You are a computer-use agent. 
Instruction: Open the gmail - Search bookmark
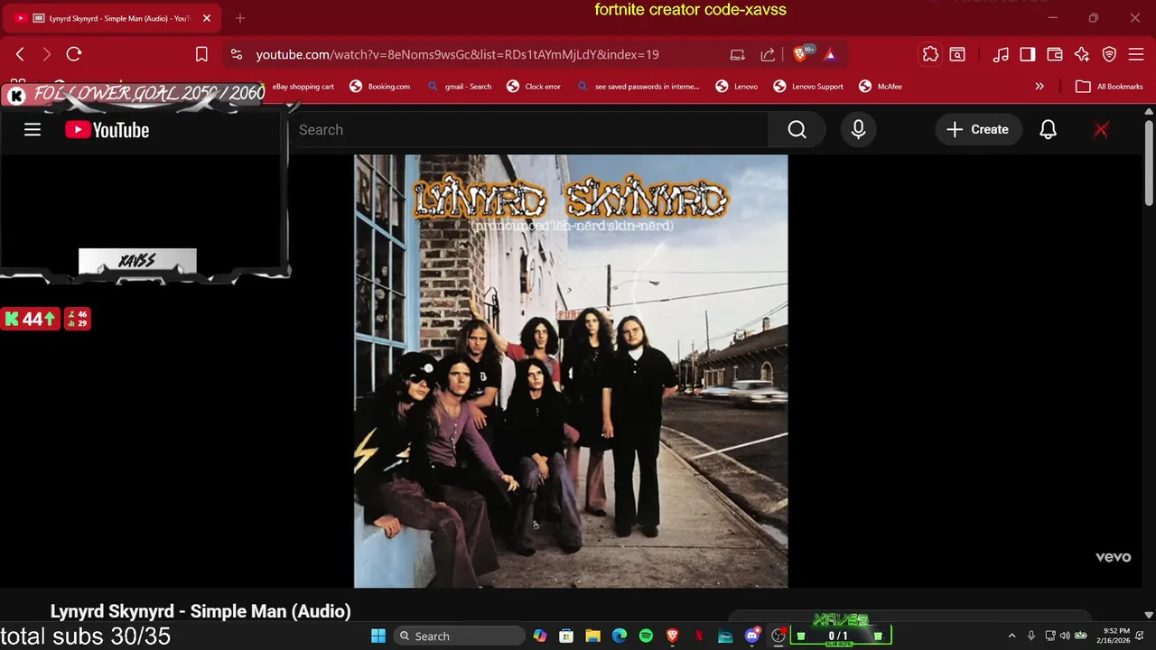tap(460, 87)
